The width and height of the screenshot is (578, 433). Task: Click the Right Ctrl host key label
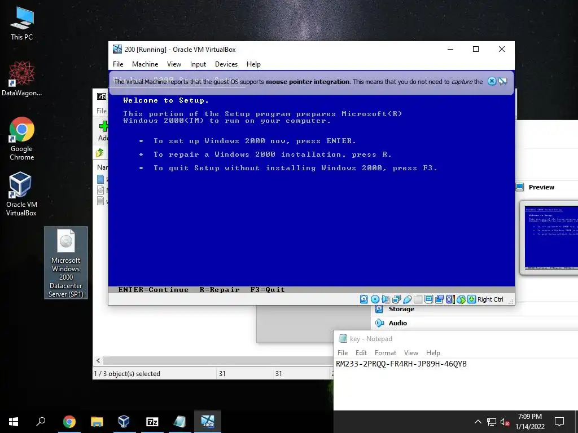pyautogui.click(x=491, y=299)
